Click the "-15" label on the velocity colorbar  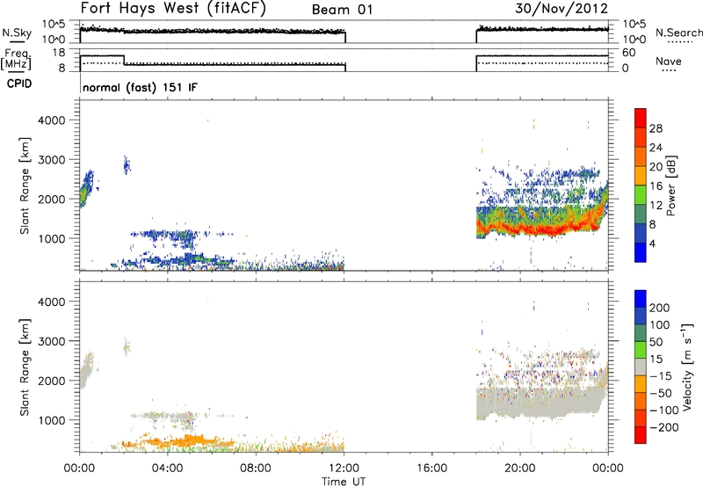660,376
